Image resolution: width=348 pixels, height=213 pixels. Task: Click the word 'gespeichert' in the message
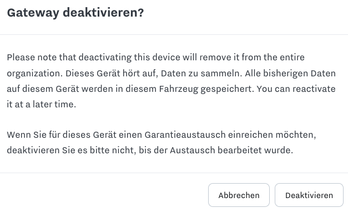click(x=227, y=89)
